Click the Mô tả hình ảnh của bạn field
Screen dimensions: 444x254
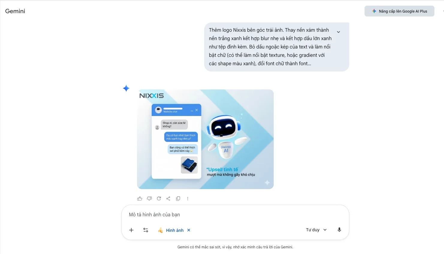click(235, 215)
